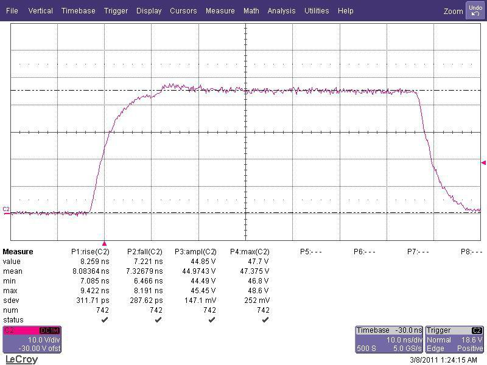Click the P1 mean 8.08364 ns
Viewport: 487px width, 365px height.
[91, 271]
